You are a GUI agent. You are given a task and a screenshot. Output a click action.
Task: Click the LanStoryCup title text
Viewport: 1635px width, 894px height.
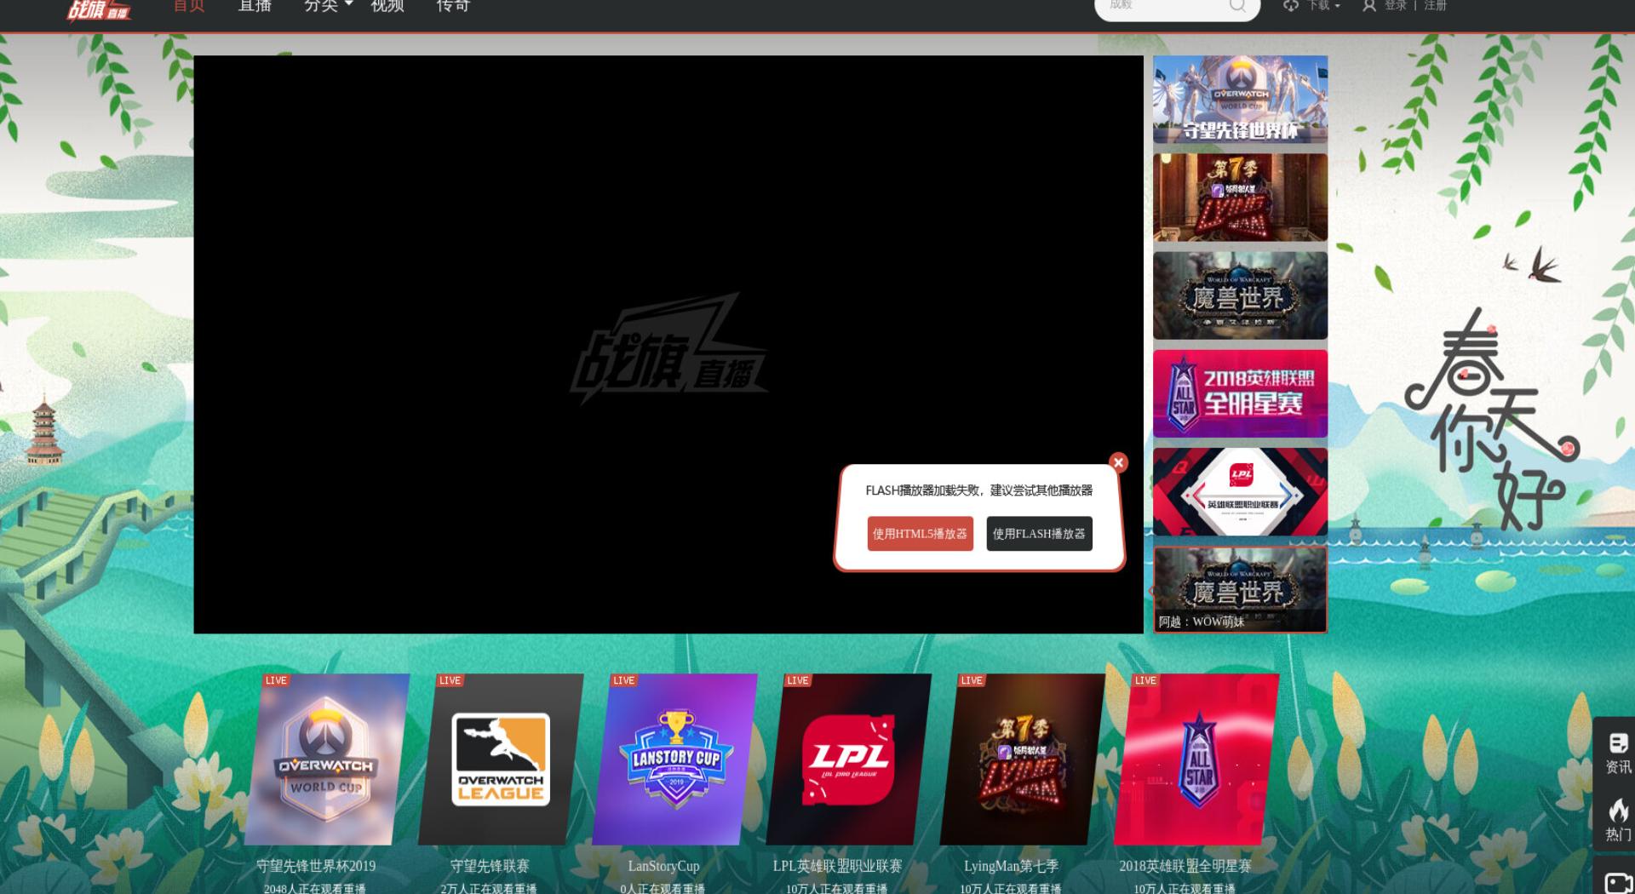point(663,866)
